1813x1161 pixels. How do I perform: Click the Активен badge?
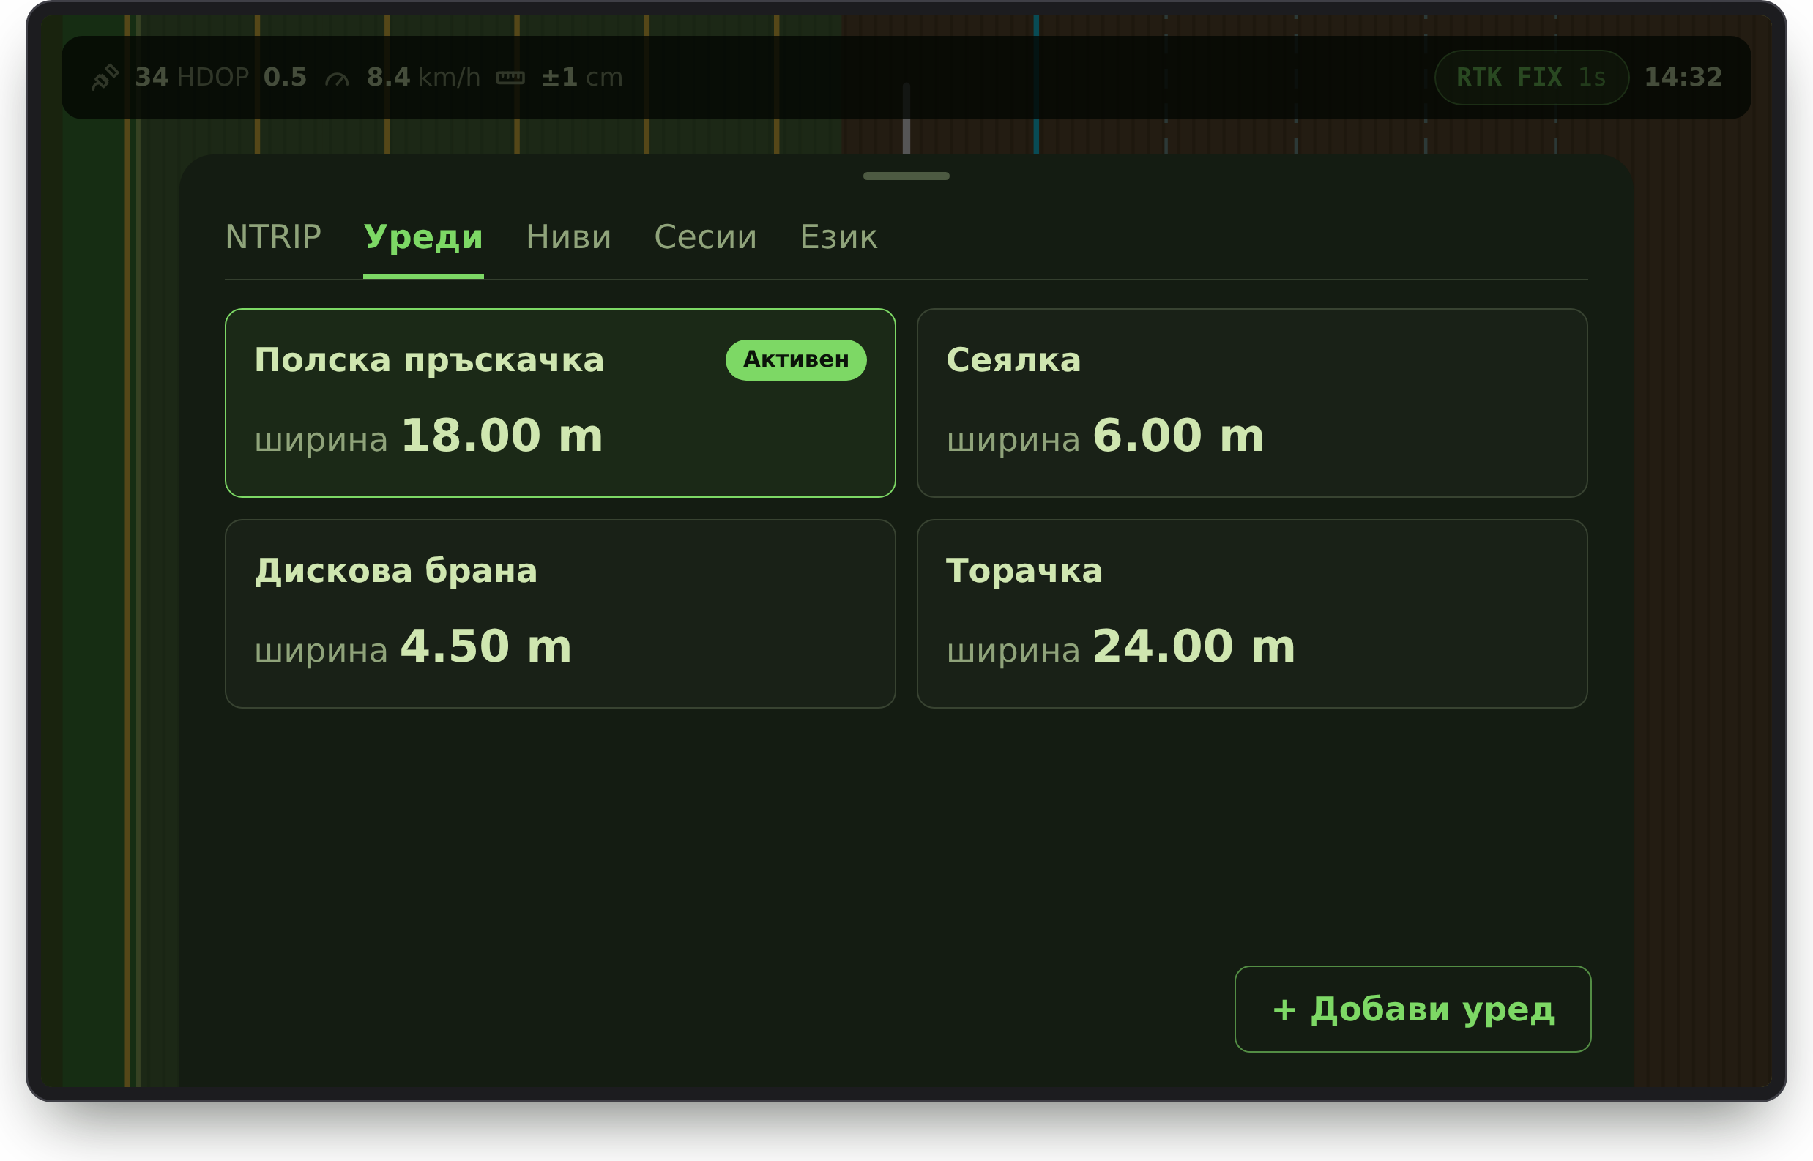pos(796,359)
